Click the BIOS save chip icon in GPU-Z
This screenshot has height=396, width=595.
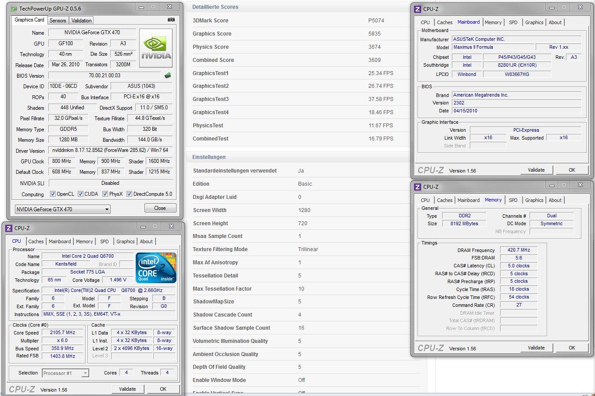(x=167, y=76)
